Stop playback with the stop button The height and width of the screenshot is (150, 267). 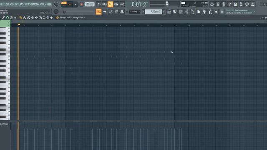[x=75, y=5]
